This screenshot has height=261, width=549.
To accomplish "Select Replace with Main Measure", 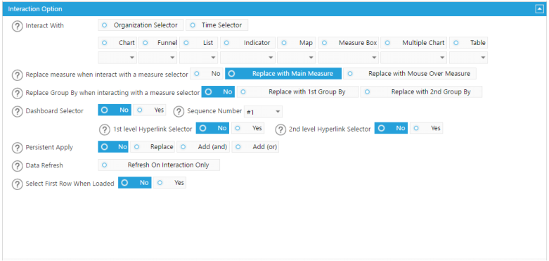I will pyautogui.click(x=283, y=74).
